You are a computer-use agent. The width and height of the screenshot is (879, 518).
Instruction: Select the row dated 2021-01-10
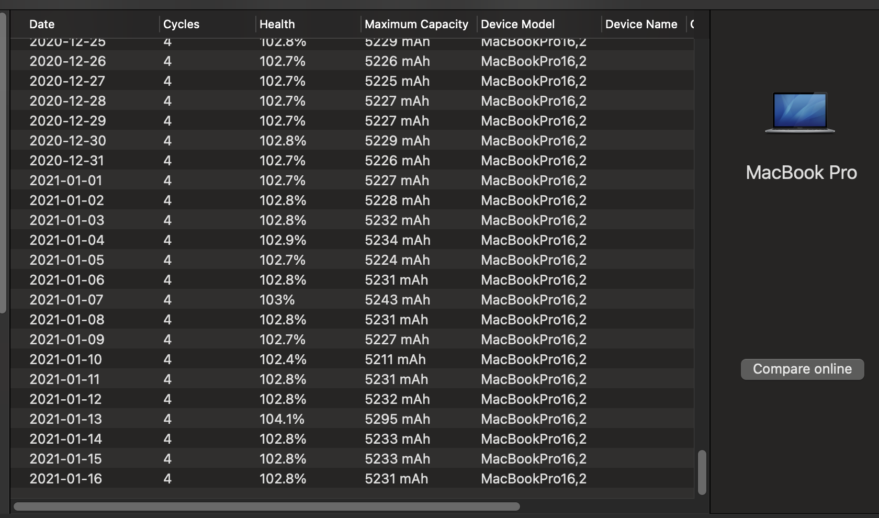(x=352, y=359)
